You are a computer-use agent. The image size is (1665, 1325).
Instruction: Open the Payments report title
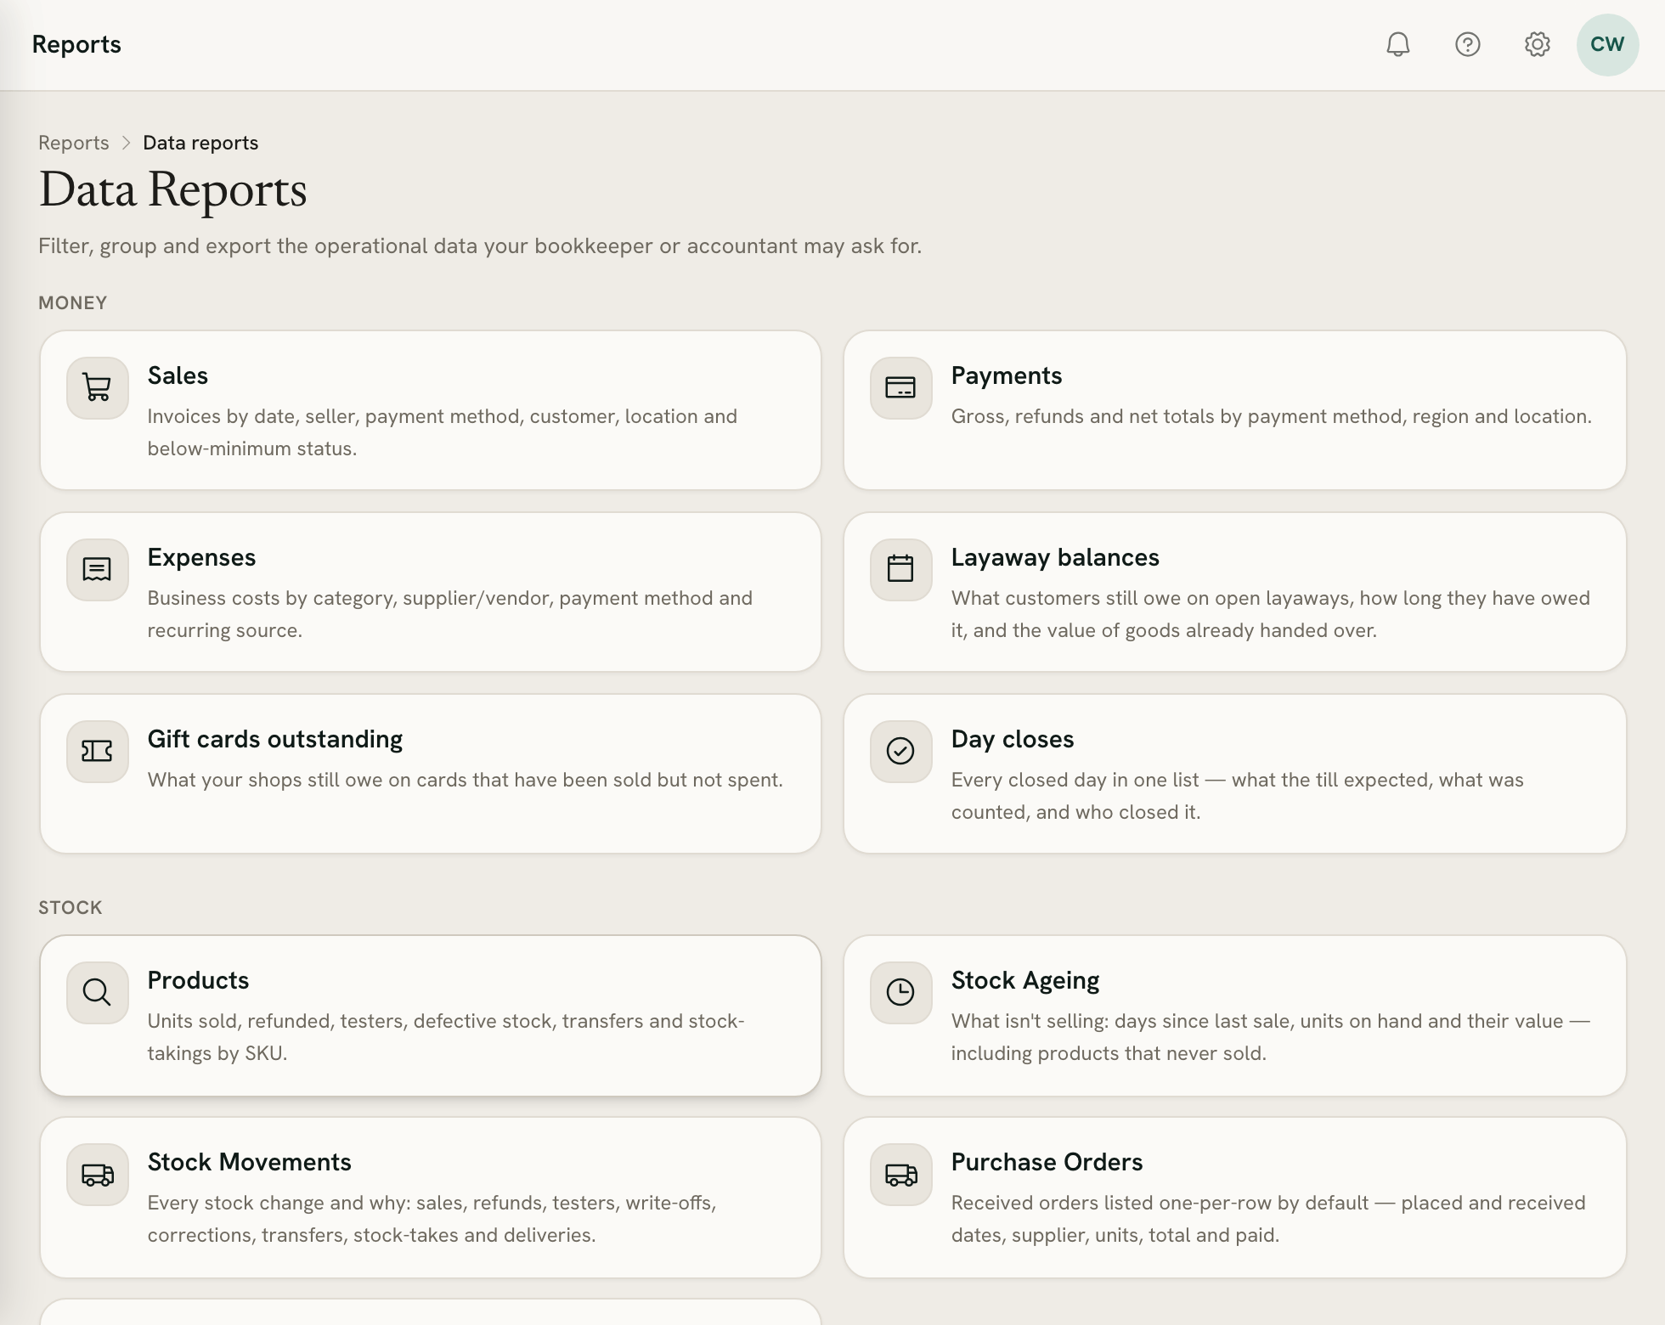[x=1007, y=375]
